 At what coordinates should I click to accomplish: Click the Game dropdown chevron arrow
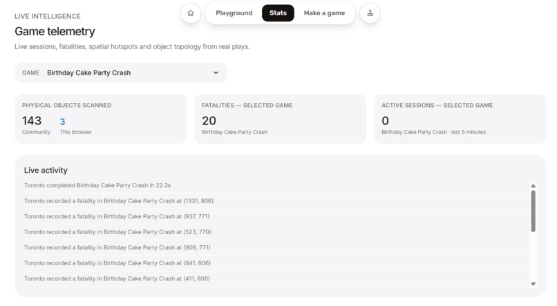216,73
